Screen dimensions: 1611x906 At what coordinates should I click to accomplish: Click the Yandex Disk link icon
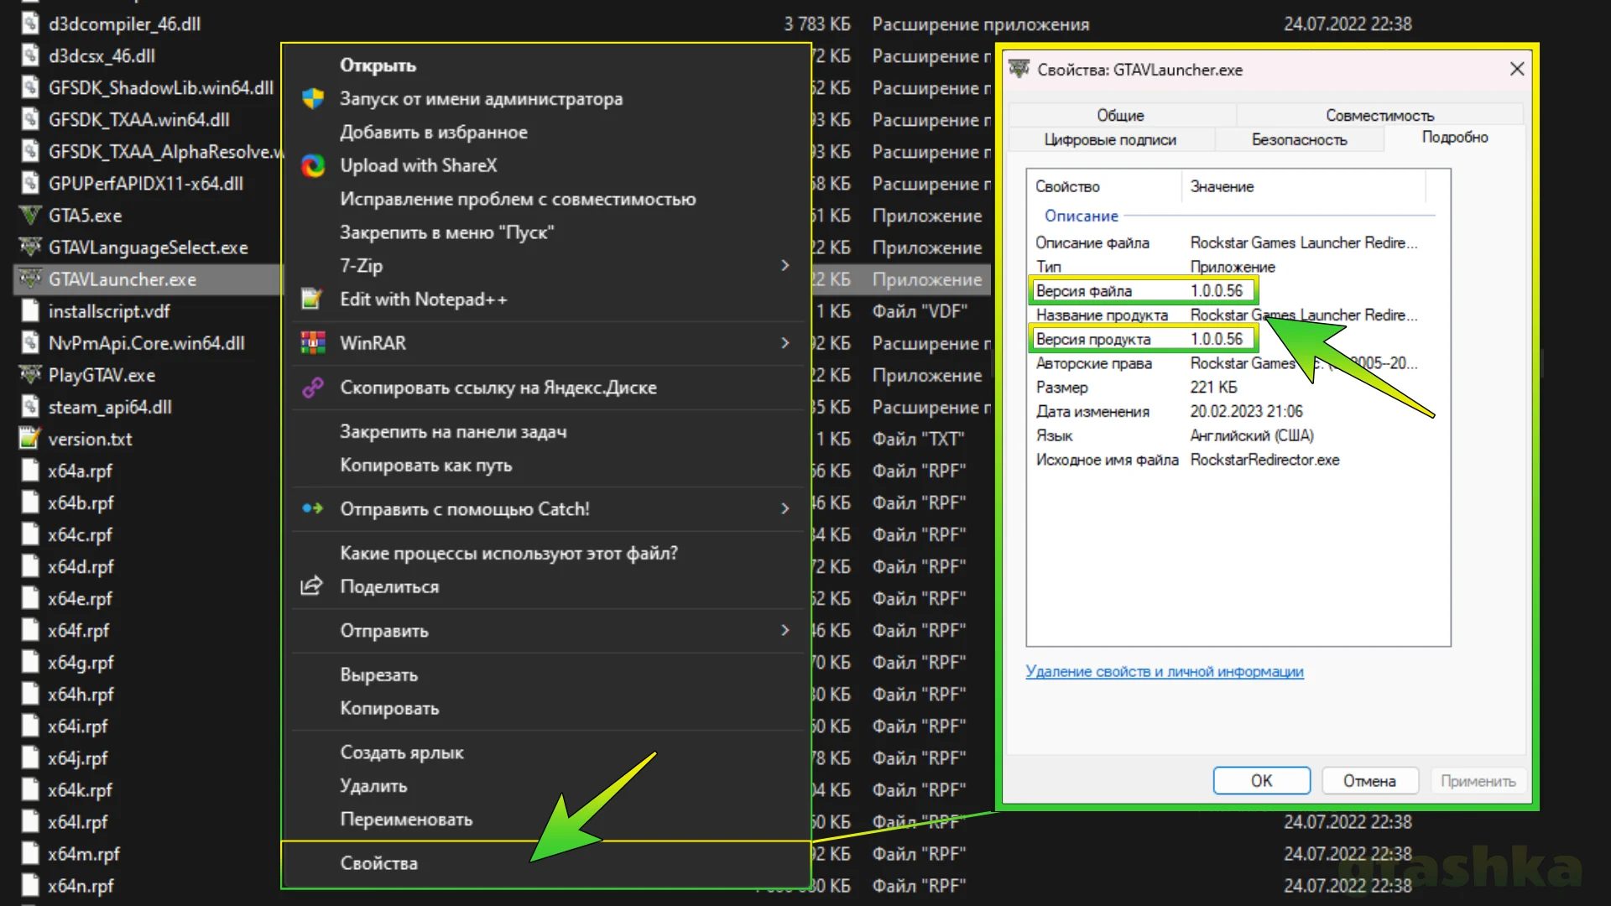(313, 388)
